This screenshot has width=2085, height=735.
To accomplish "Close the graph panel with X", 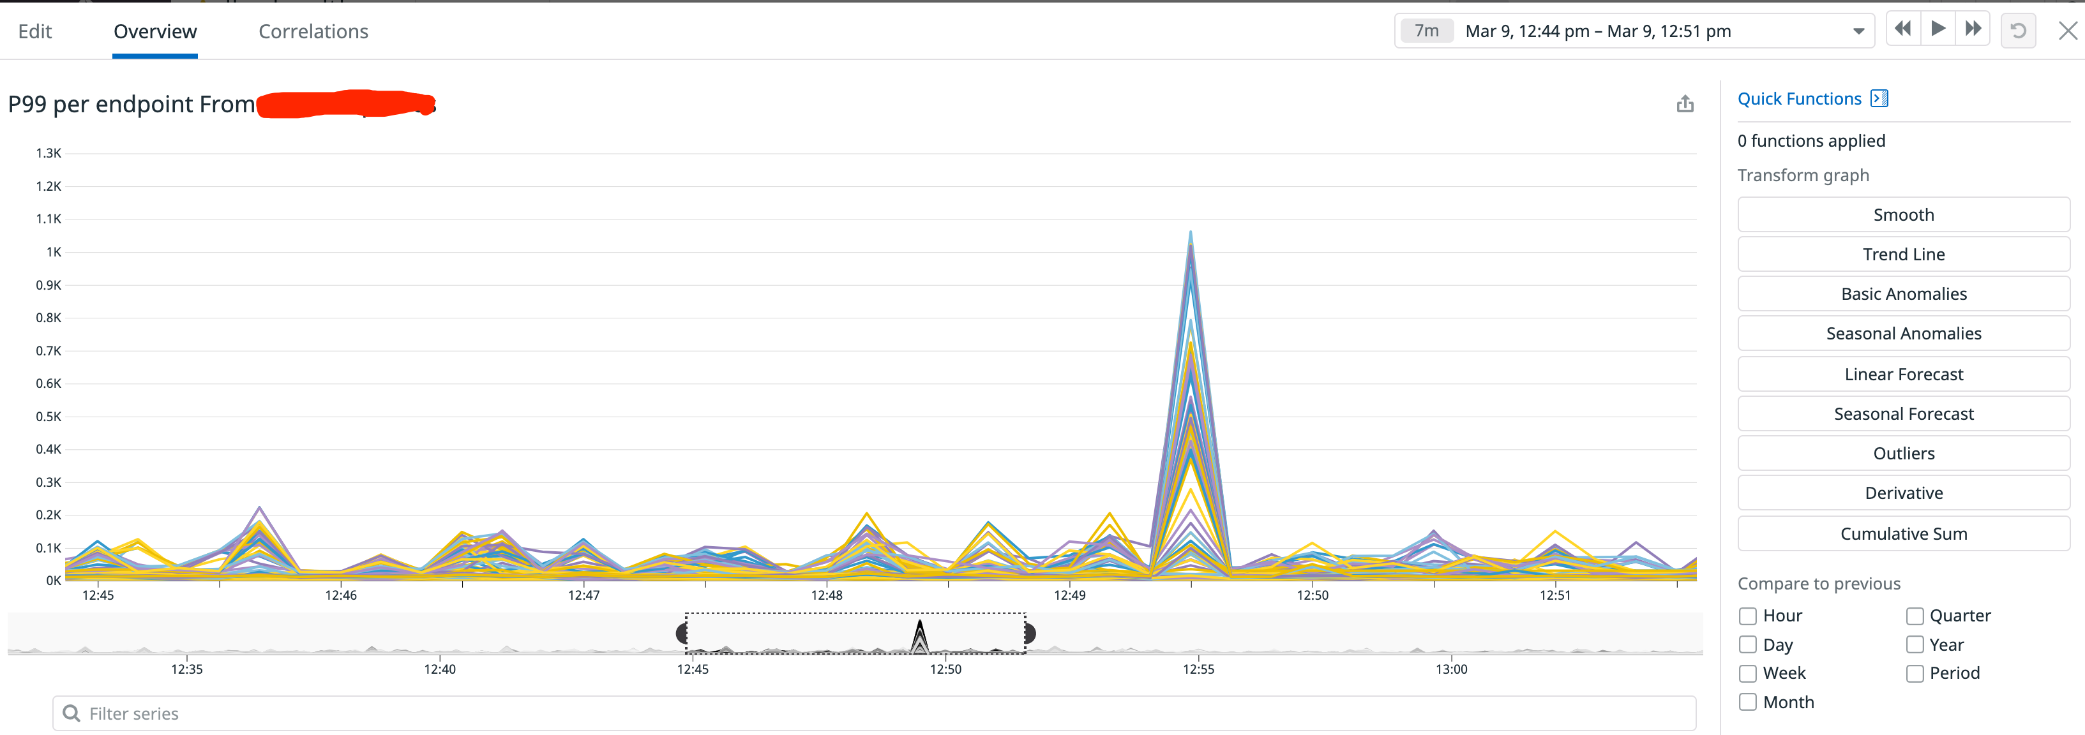I will (x=2067, y=31).
